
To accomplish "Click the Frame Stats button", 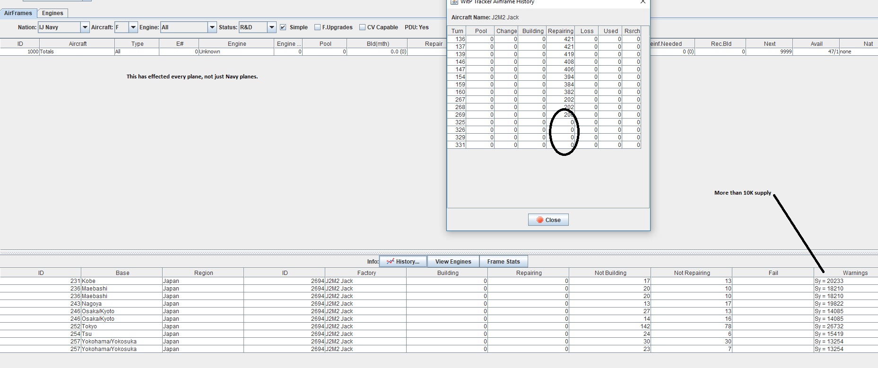I will click(504, 261).
